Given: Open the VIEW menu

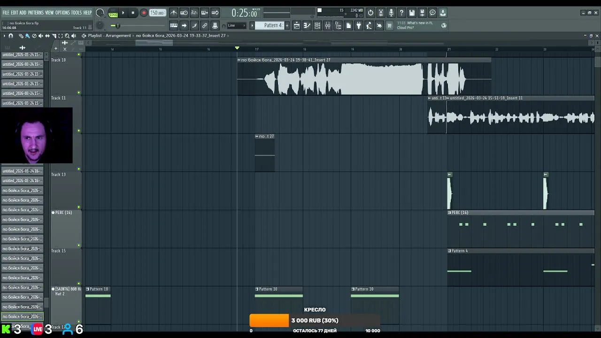Looking at the screenshot, I should tap(49, 13).
